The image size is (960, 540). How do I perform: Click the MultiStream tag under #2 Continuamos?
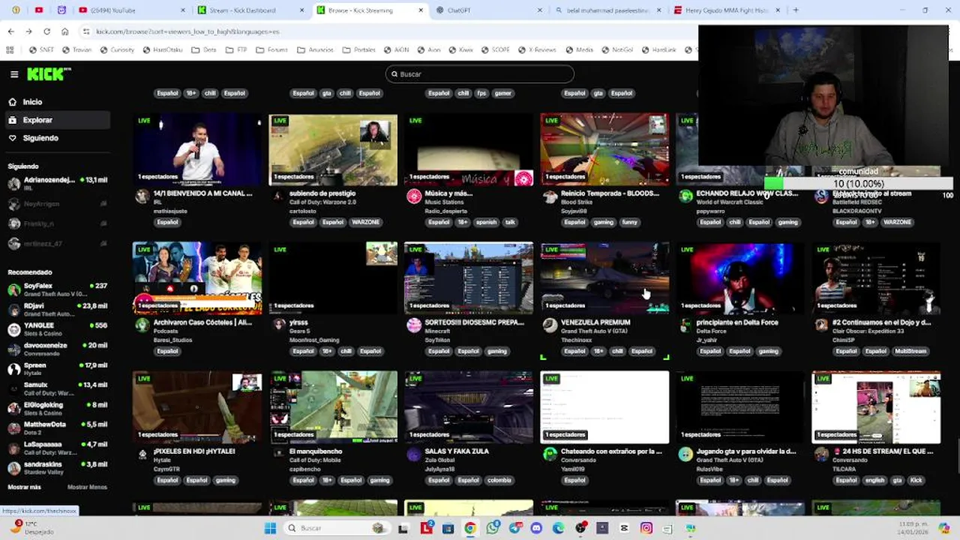pyautogui.click(x=910, y=351)
